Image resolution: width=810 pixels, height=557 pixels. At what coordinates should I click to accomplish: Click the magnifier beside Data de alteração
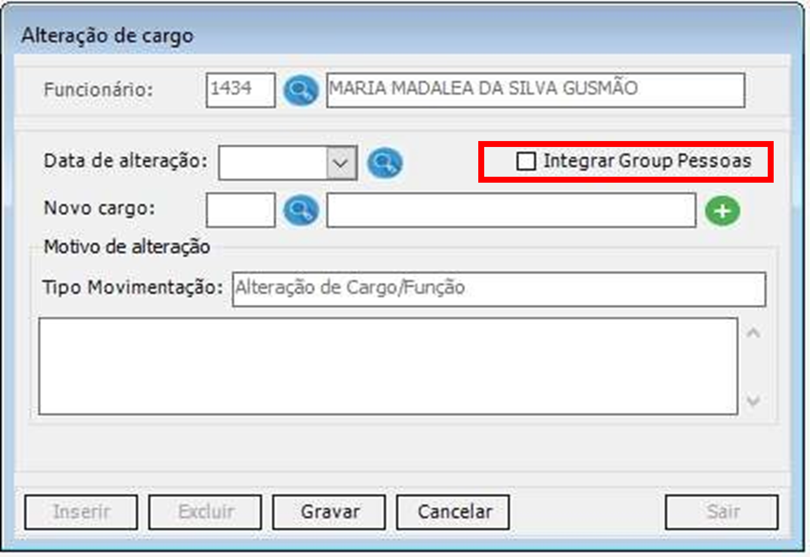tap(385, 162)
